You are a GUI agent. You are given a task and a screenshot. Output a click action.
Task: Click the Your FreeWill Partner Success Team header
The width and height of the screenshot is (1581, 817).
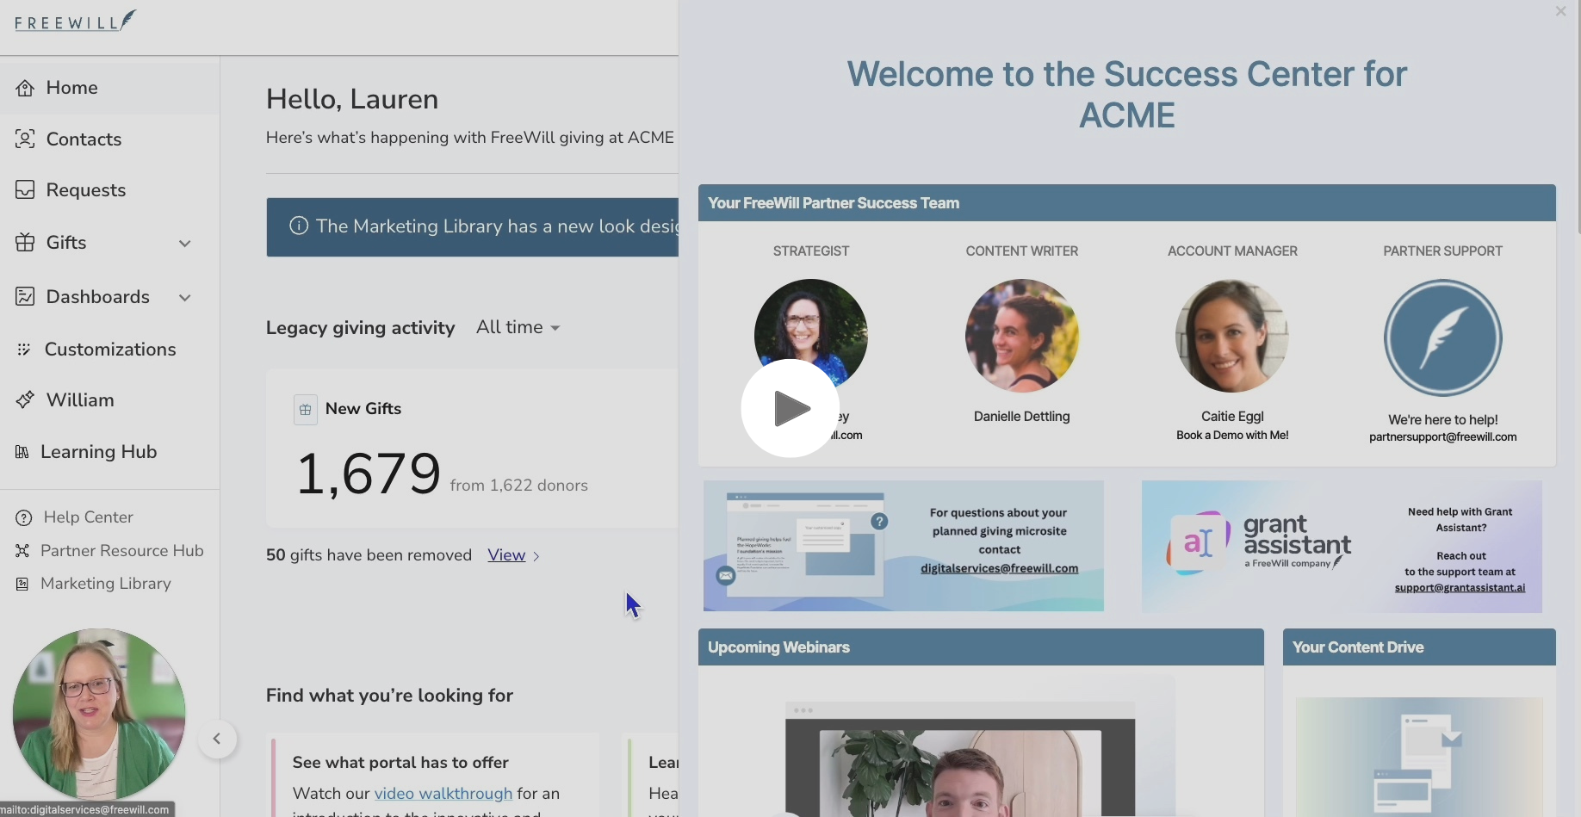click(1126, 203)
